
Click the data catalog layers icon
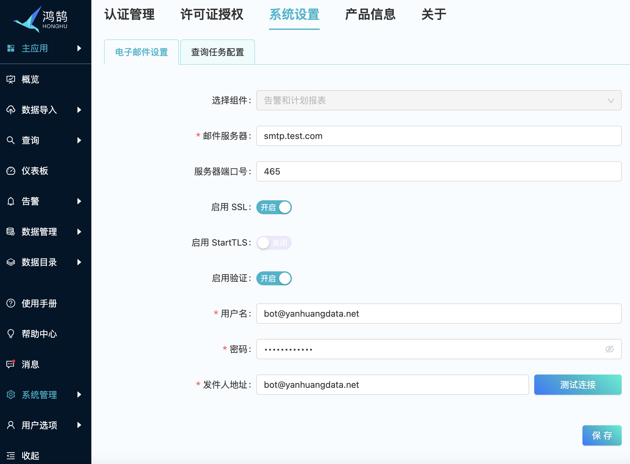click(11, 262)
